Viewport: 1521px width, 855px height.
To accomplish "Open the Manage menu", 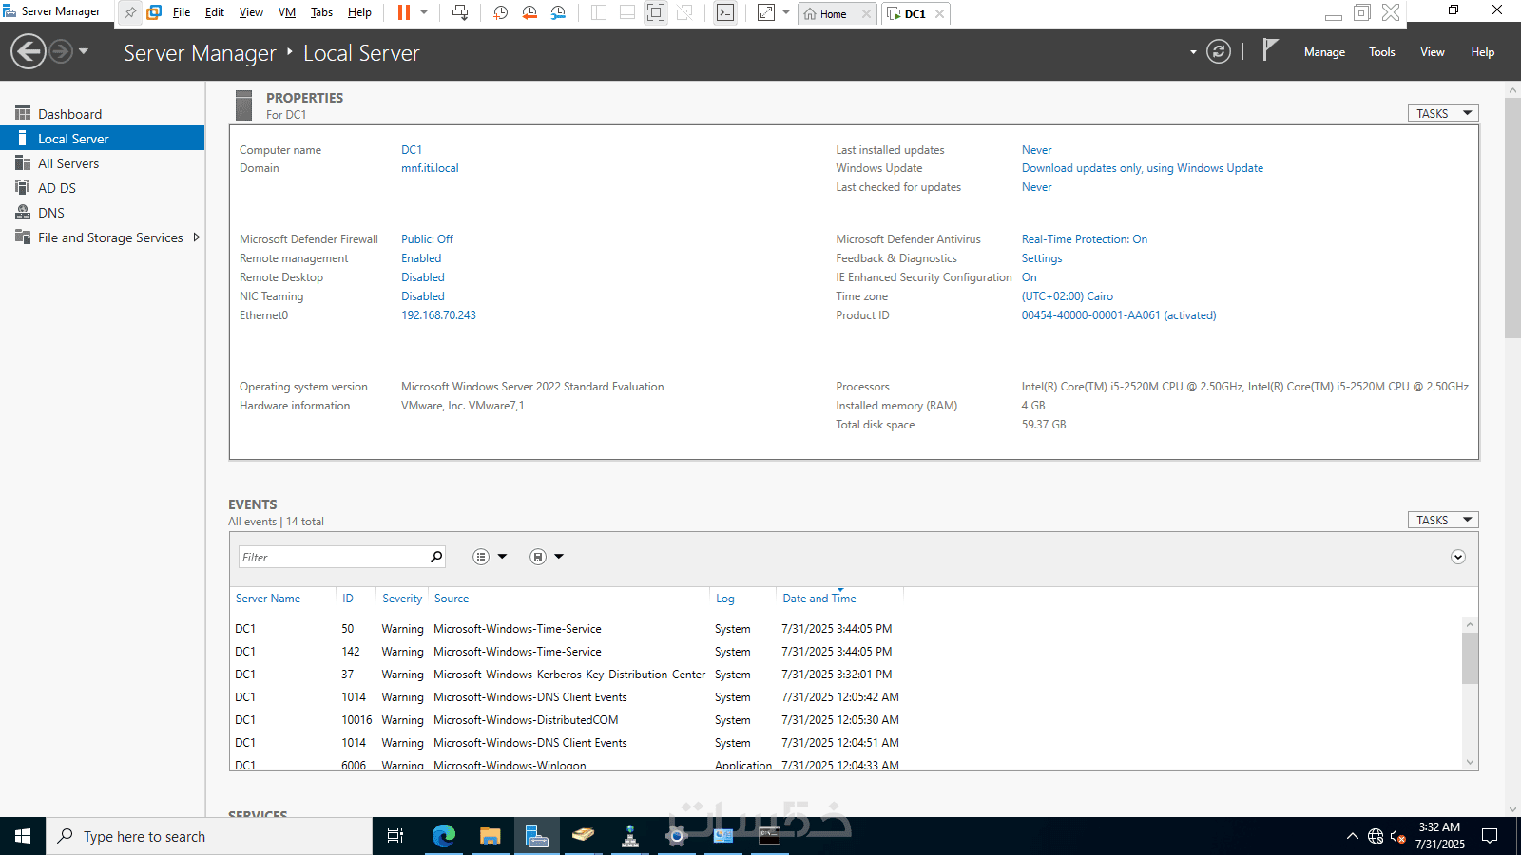I will (x=1324, y=52).
